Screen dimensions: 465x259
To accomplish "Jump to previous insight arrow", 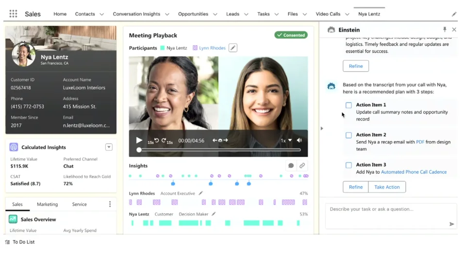I will 215,140.
